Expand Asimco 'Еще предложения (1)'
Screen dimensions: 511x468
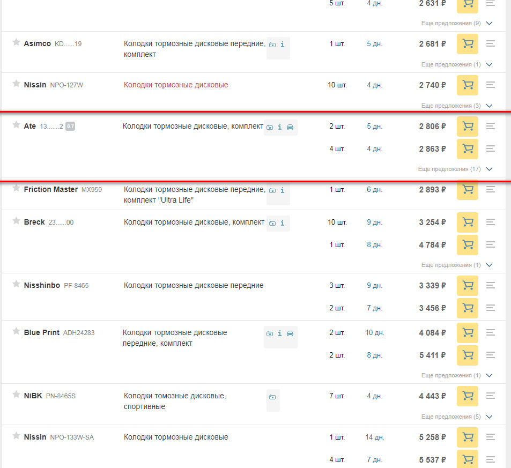[x=457, y=64]
